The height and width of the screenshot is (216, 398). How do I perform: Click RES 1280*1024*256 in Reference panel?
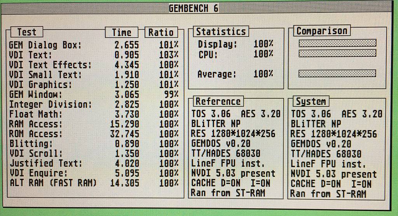[233, 134]
